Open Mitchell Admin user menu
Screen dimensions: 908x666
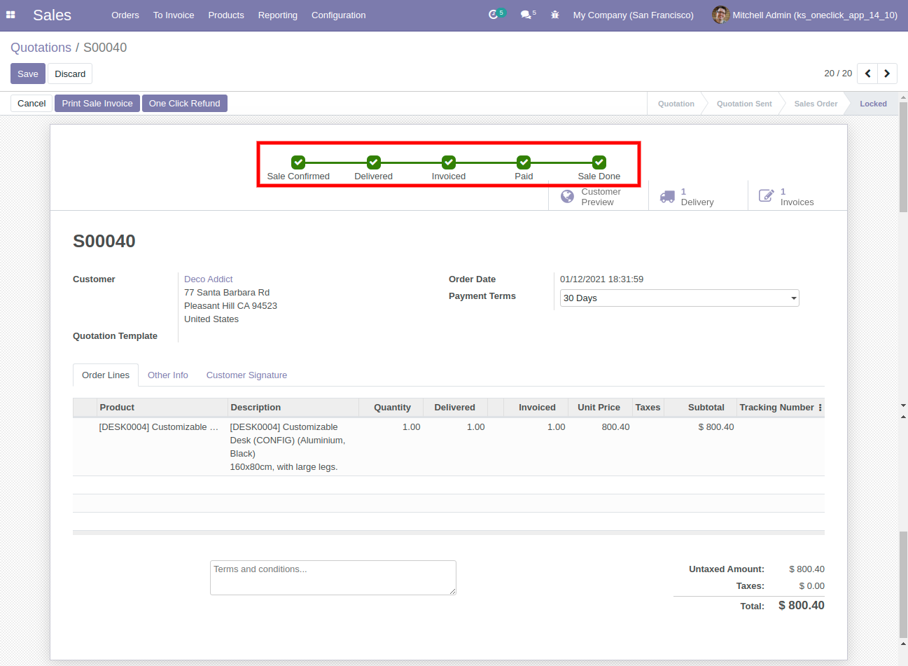805,15
